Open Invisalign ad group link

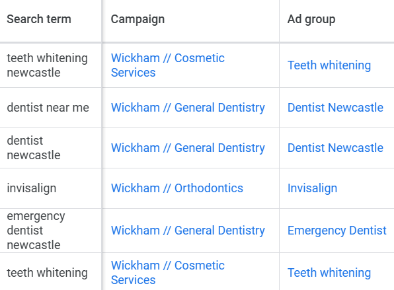coord(312,188)
